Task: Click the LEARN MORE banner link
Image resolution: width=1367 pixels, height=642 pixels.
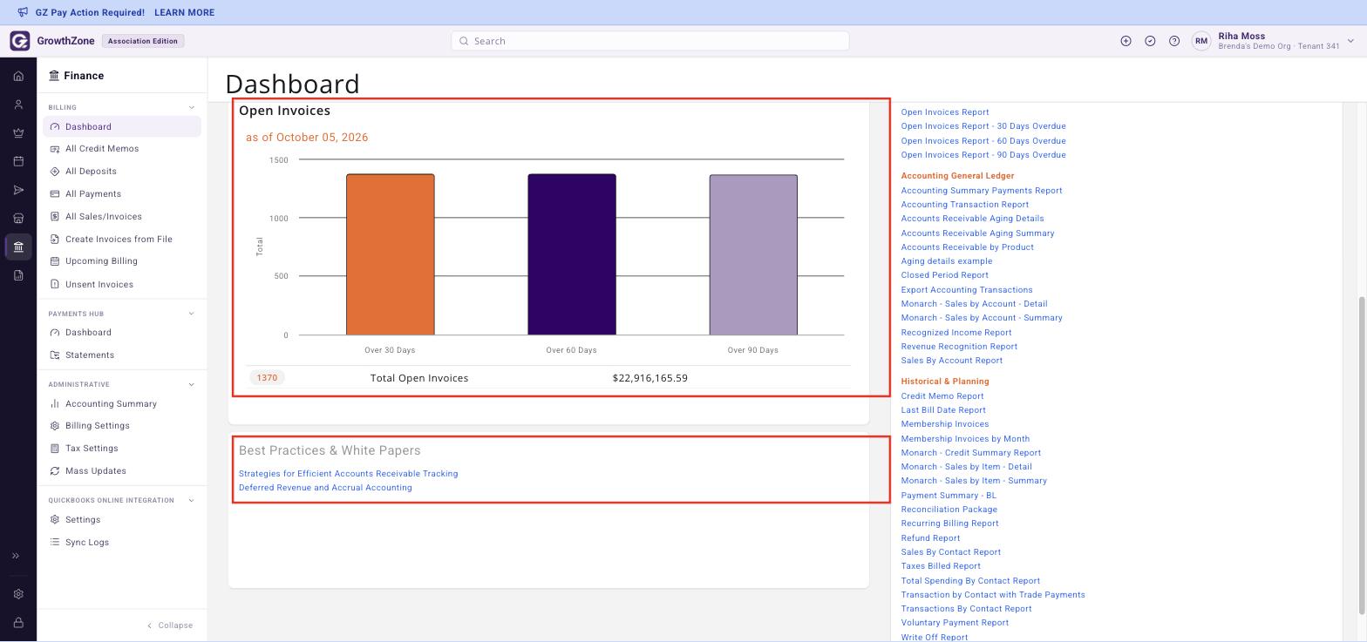Action: coord(184,13)
